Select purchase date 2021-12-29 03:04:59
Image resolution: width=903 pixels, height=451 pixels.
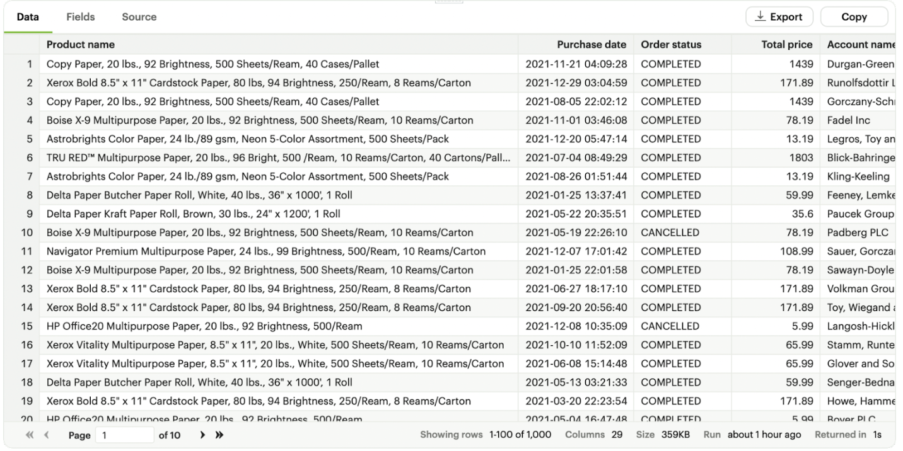[576, 83]
